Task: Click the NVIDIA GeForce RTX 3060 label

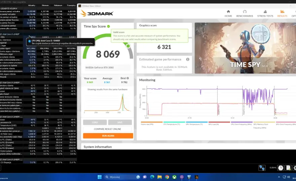Action: (x=100, y=68)
